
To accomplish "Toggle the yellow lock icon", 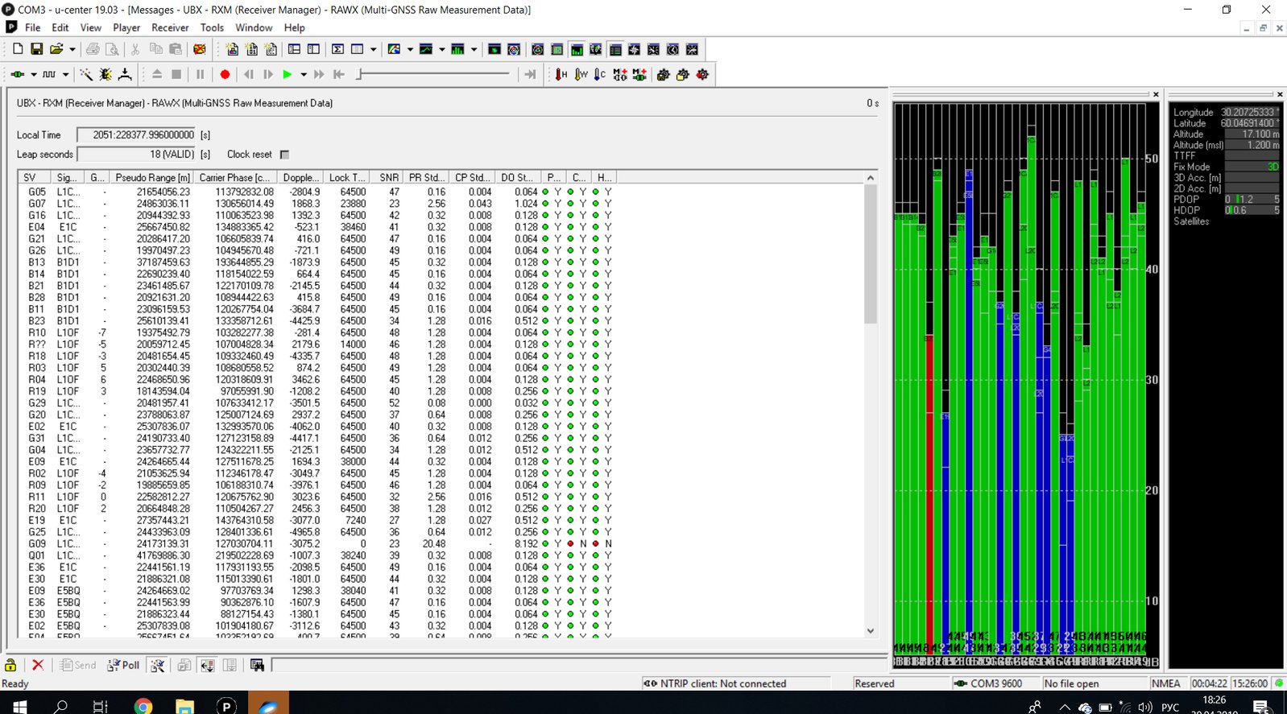I will tap(10, 665).
